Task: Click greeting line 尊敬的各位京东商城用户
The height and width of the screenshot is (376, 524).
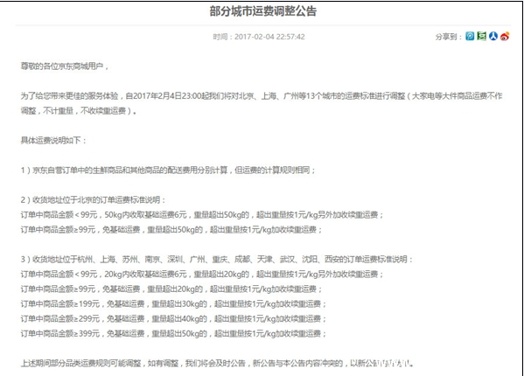Action: point(65,66)
